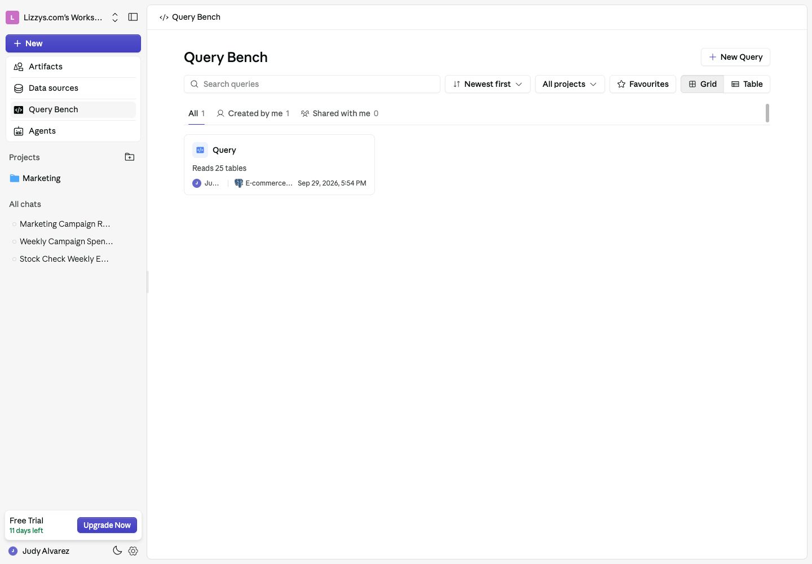Open the Agents section
The height and width of the screenshot is (564, 812).
coord(73,131)
